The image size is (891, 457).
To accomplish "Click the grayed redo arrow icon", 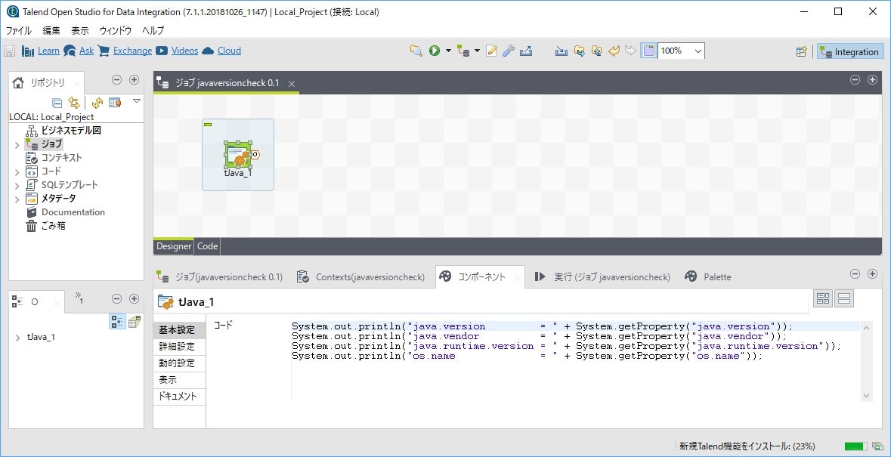I will [630, 51].
